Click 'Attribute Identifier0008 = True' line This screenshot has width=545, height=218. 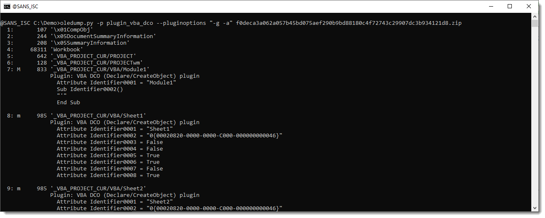pyautogui.click(x=108, y=175)
